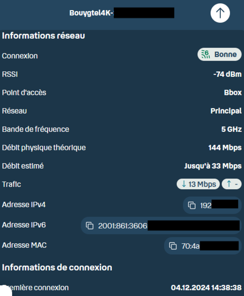Select the MAC address field

203,246
